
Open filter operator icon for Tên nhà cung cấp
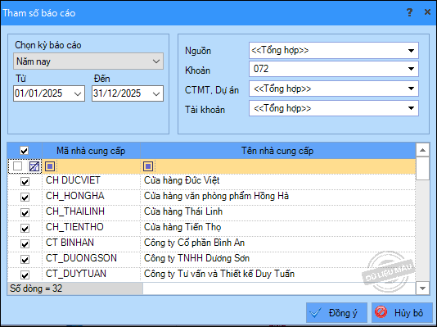148,166
